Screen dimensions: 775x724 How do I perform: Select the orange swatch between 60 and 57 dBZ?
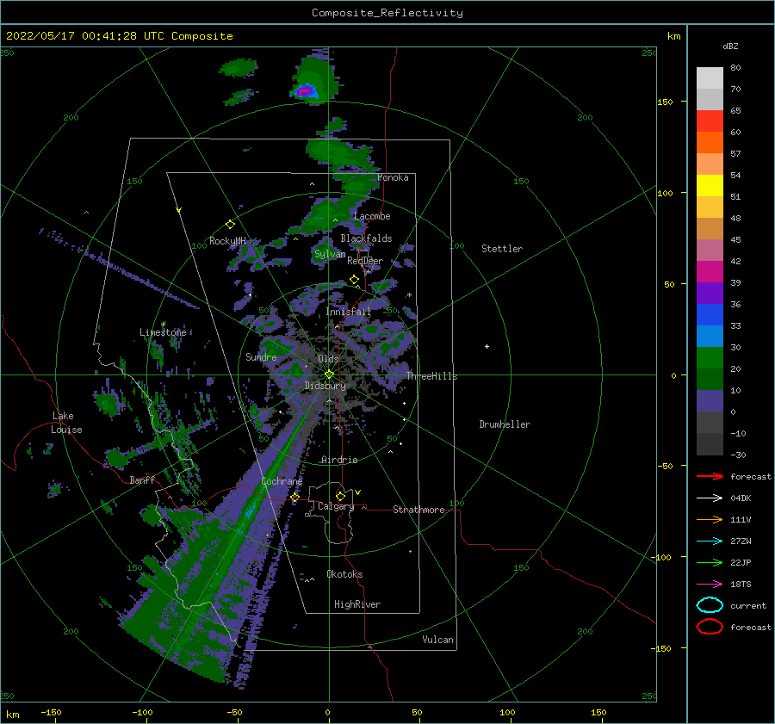[x=710, y=143]
